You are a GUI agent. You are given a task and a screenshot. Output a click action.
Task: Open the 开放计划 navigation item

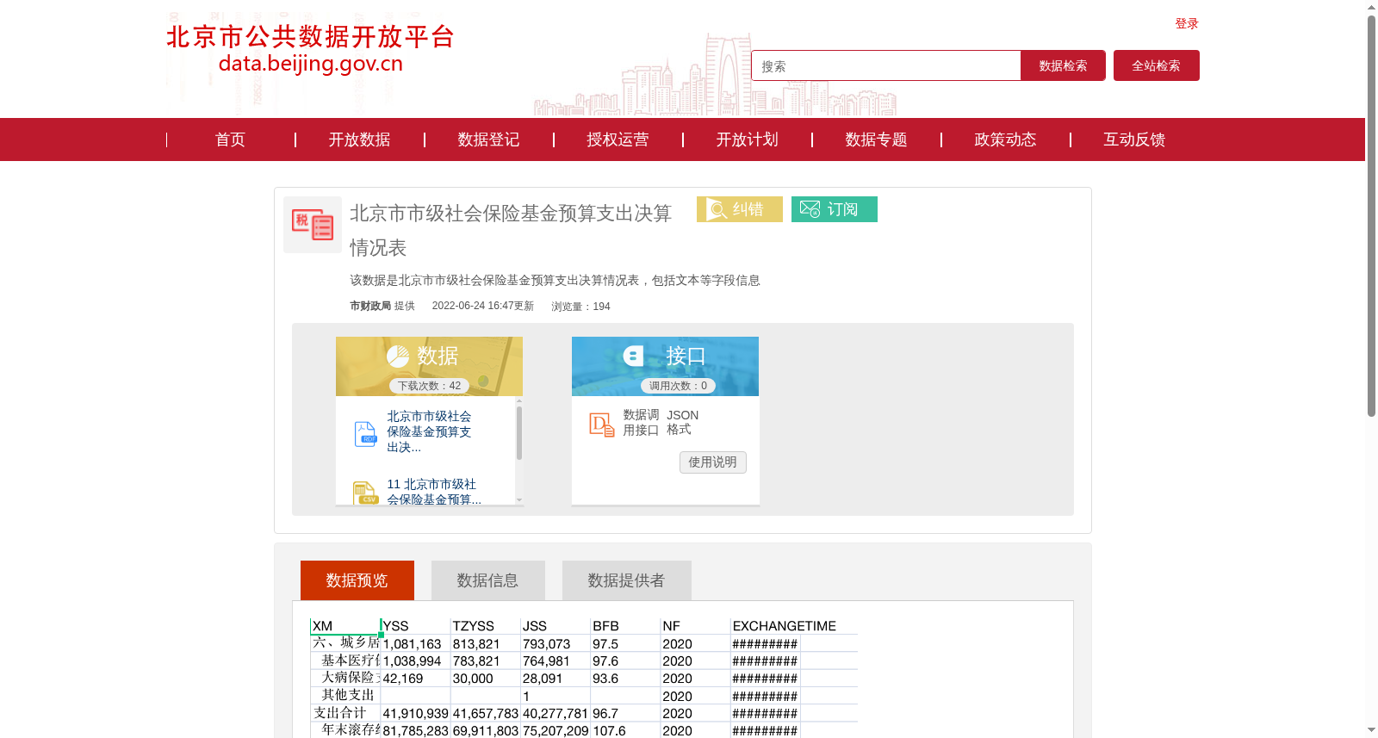tap(748, 140)
